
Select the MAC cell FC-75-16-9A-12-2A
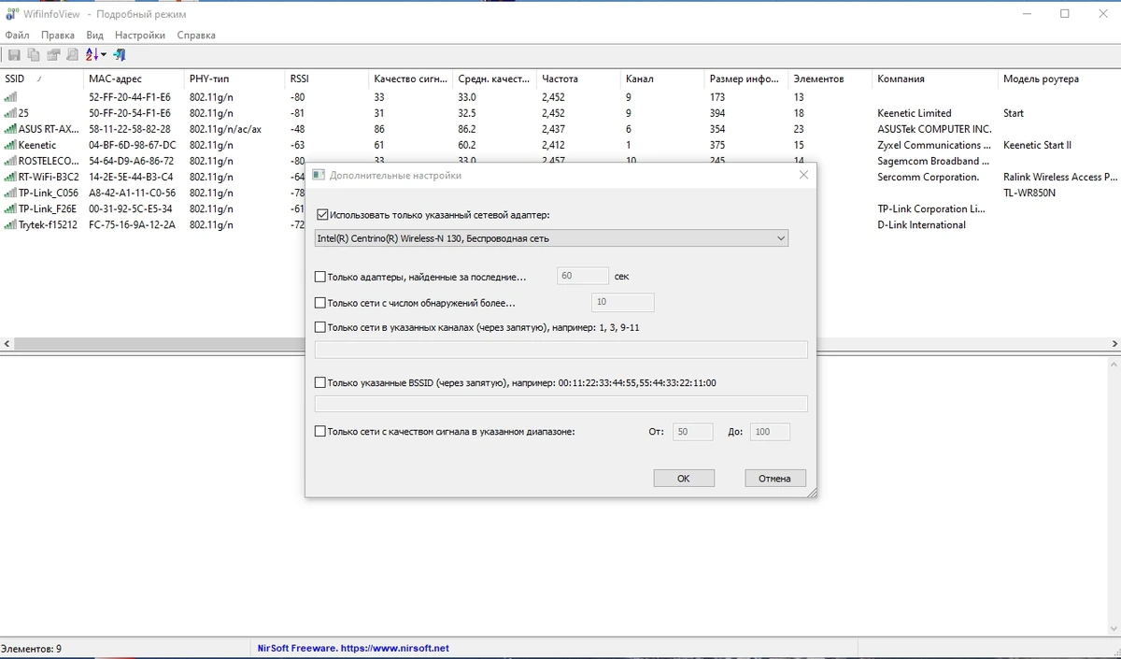tap(132, 224)
